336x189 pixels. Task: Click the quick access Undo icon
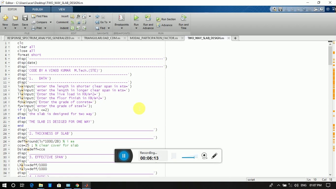tap(304, 9)
